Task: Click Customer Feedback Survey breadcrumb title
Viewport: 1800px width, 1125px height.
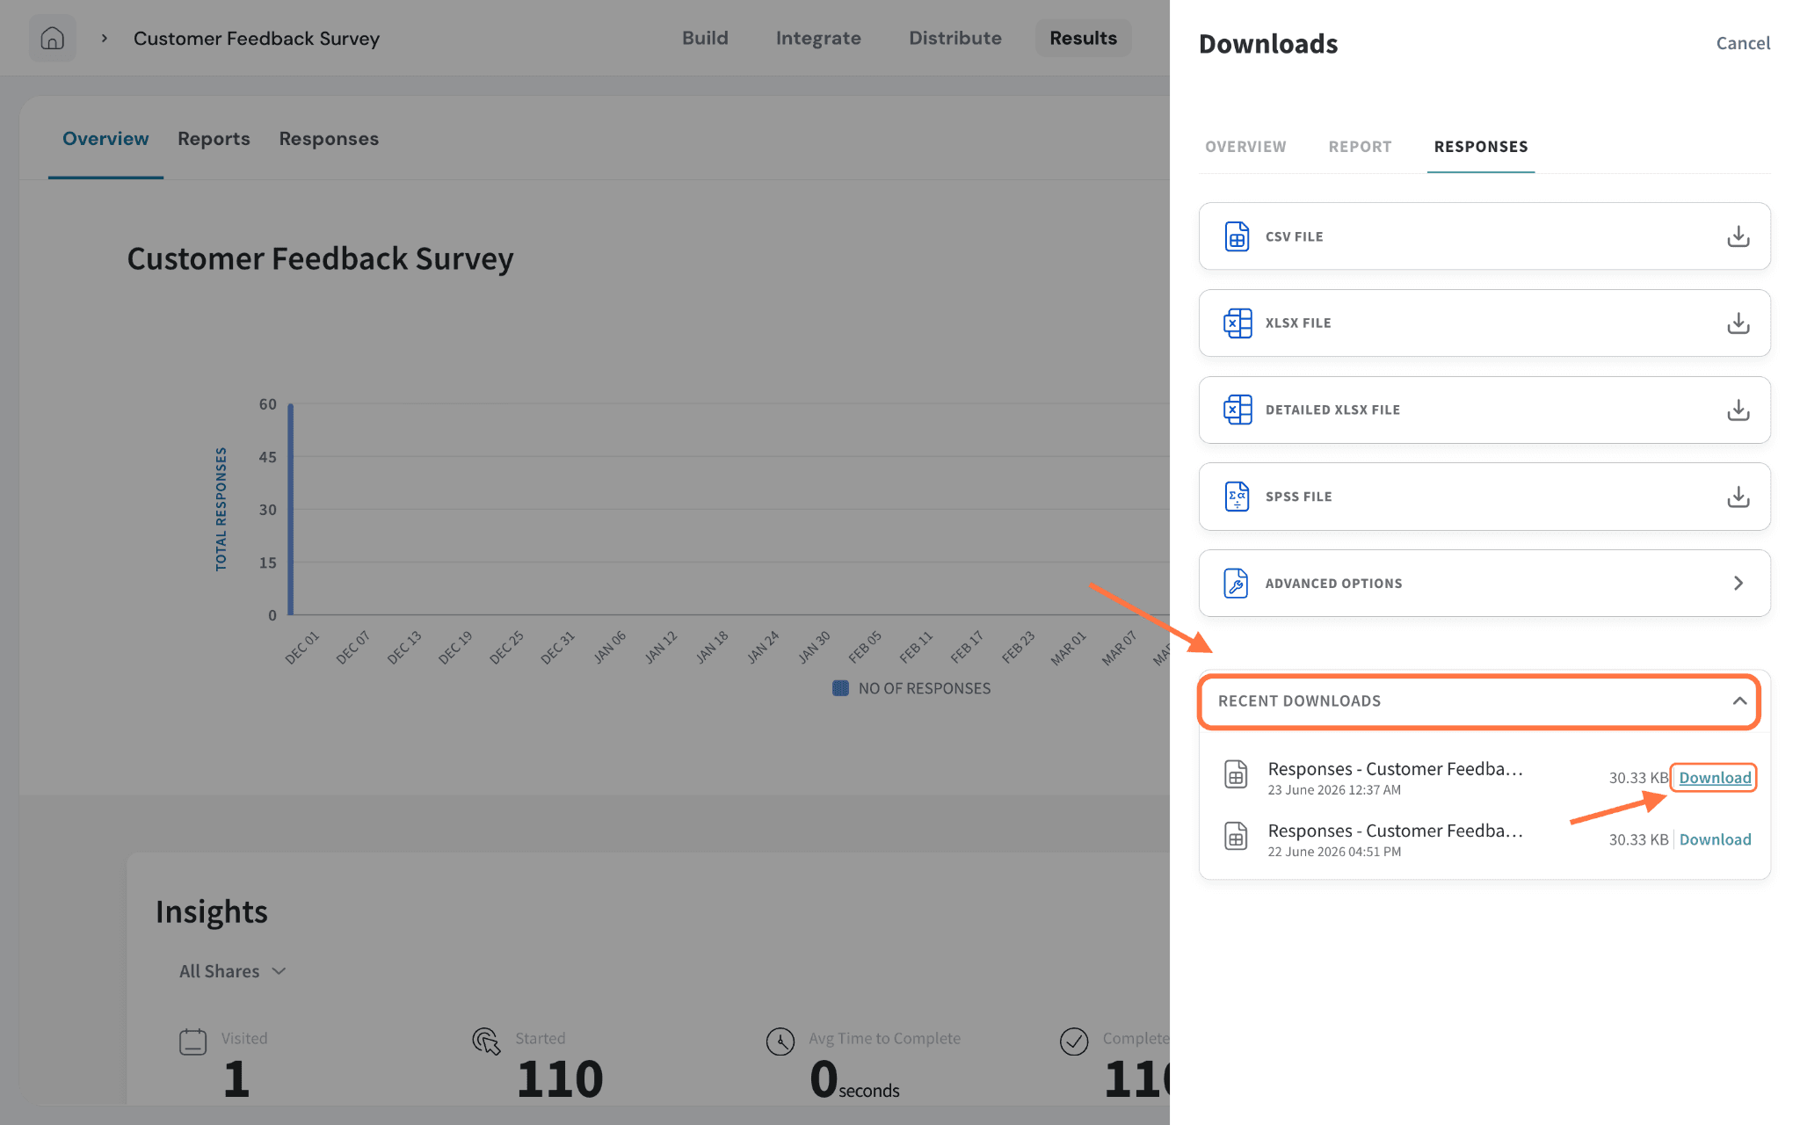Action: 257,39
